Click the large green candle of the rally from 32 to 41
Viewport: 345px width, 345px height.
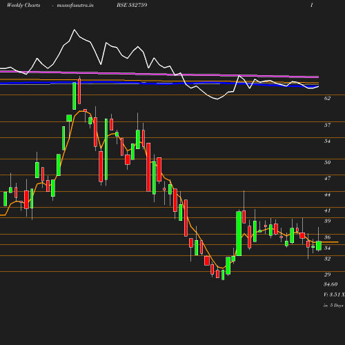pyautogui.click(x=239, y=233)
